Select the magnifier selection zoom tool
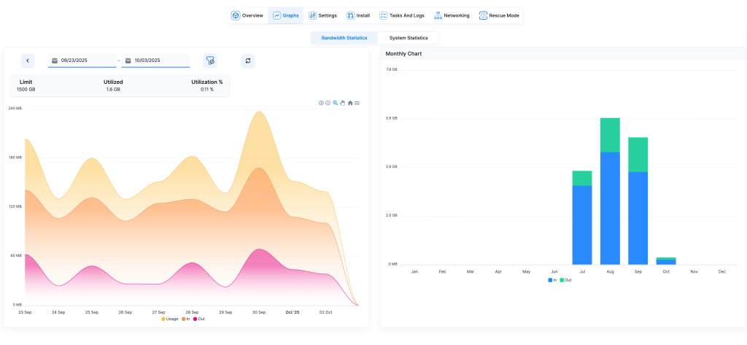 coord(335,103)
